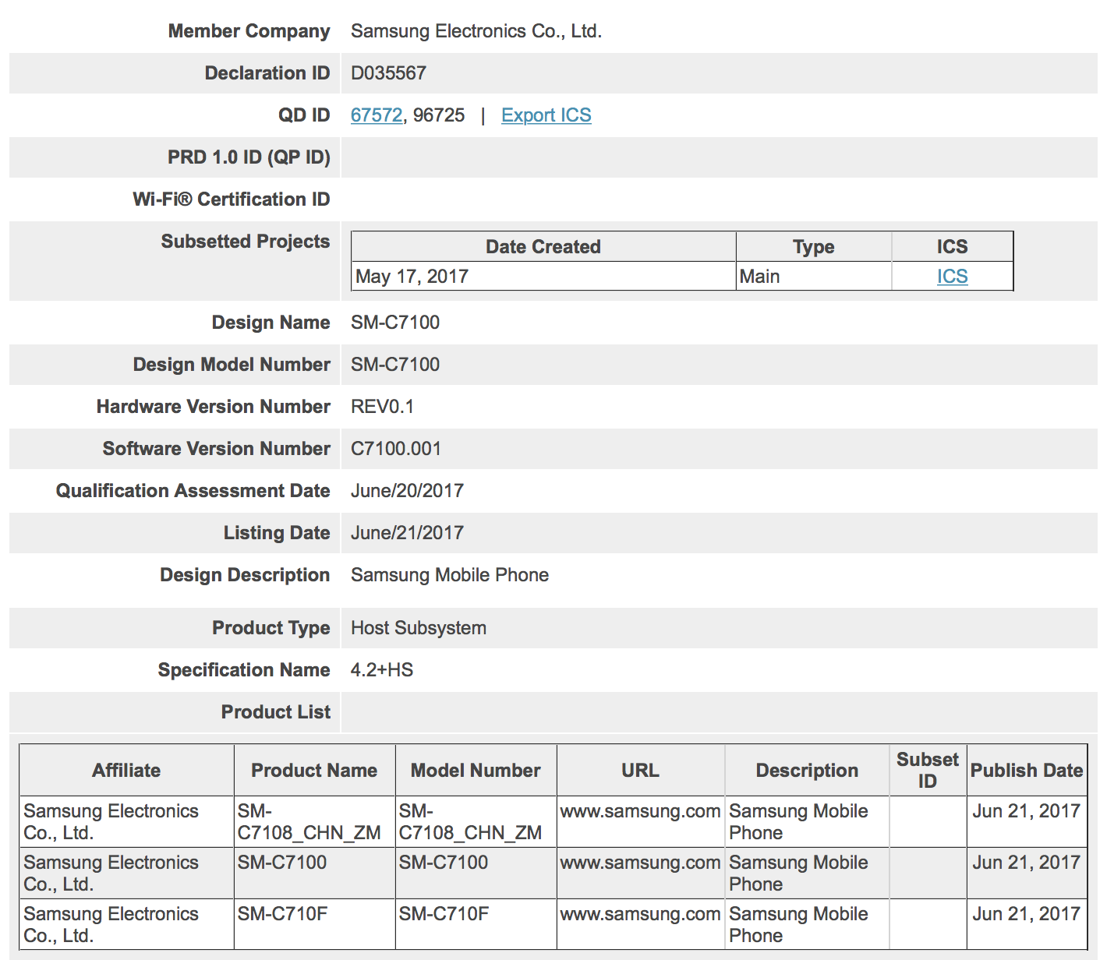This screenshot has height=960, width=1107.
Task: Select the Hardware Version value REV0.1
Action: (x=382, y=407)
